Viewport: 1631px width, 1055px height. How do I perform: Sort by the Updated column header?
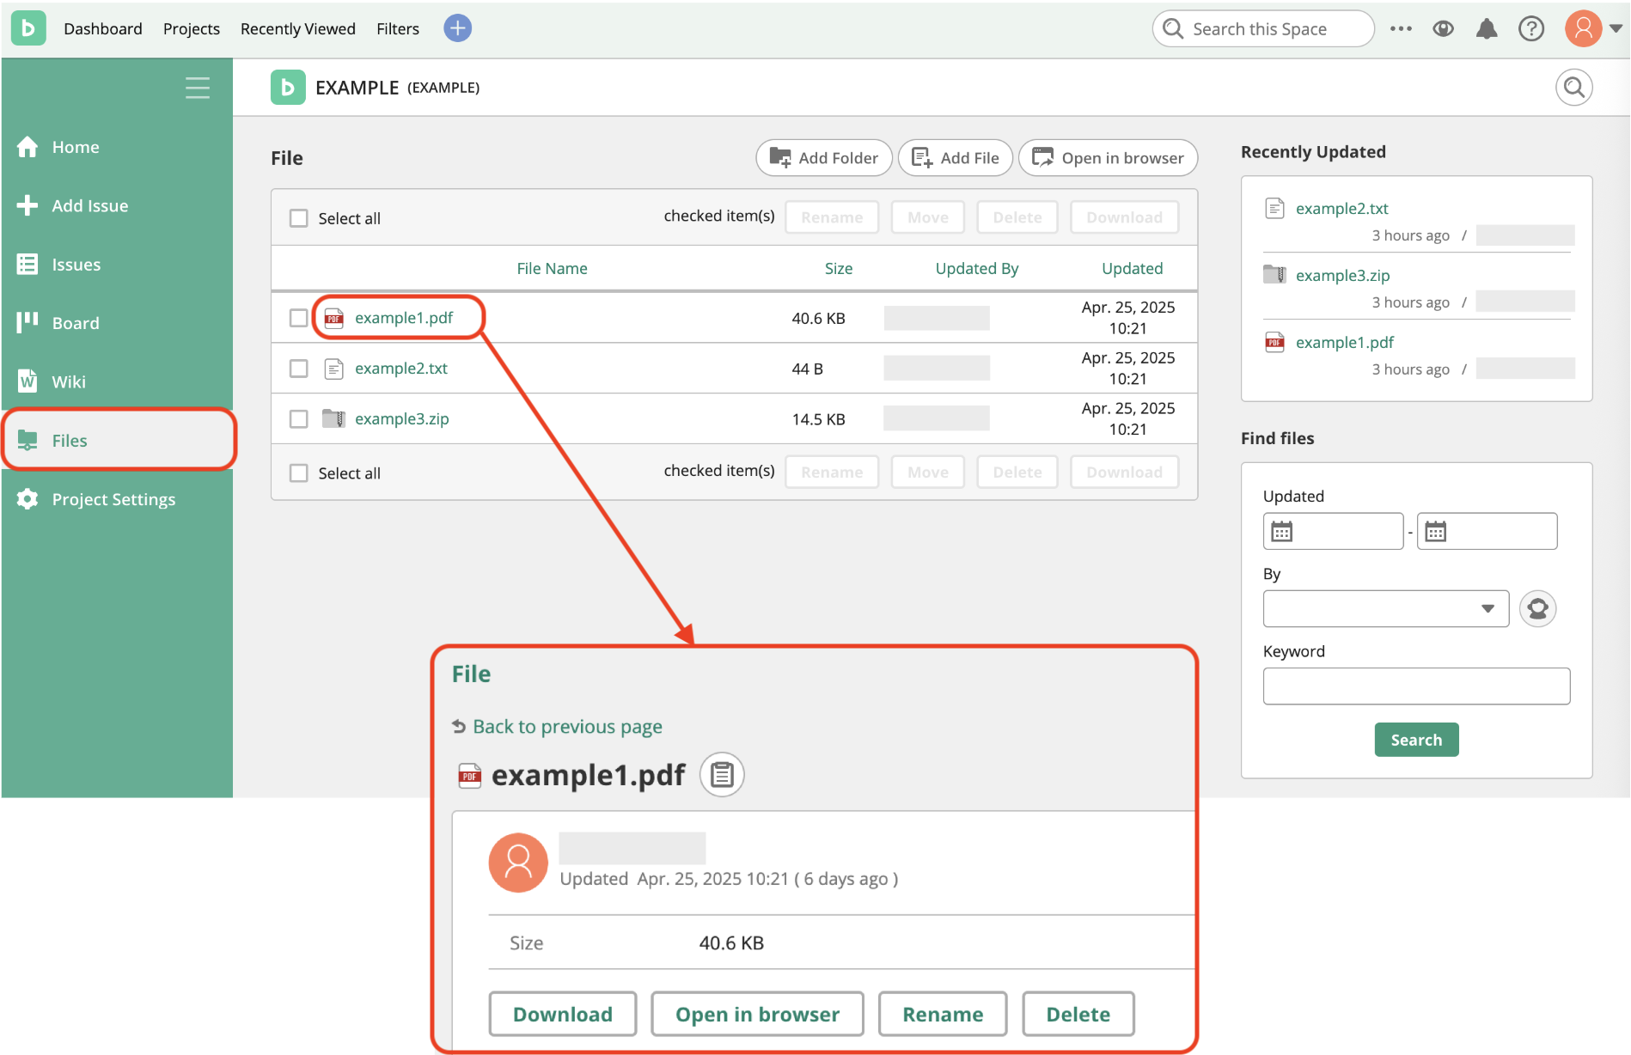click(1133, 269)
